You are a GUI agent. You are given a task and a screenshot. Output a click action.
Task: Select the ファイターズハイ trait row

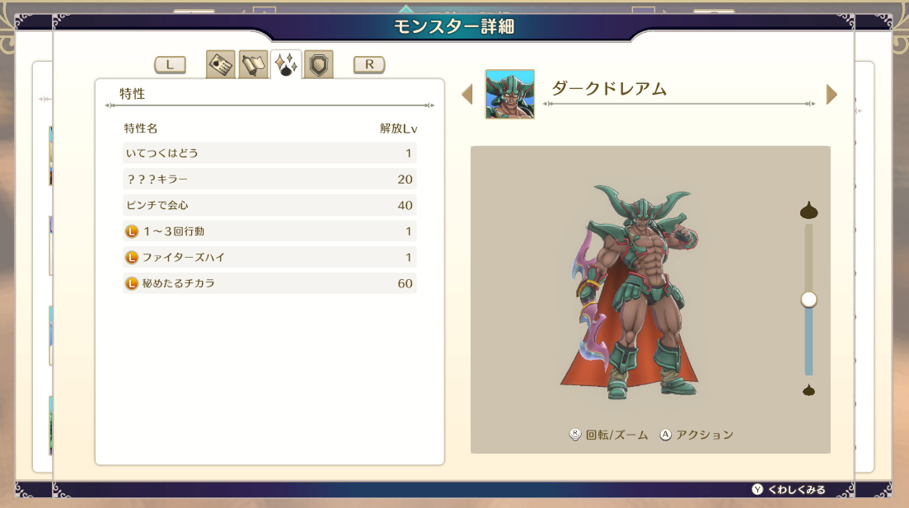(269, 257)
